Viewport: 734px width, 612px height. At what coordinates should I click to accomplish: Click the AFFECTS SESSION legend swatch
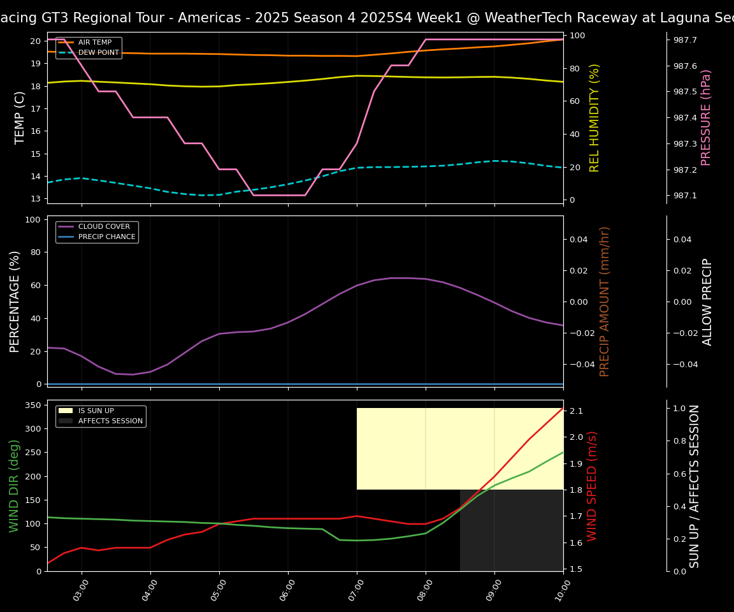pyautogui.click(x=66, y=421)
